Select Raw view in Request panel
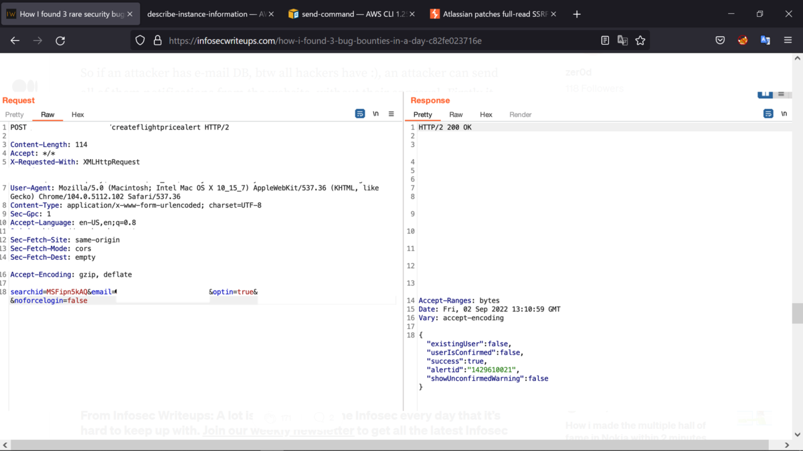This screenshot has width=803, height=451. tap(48, 114)
